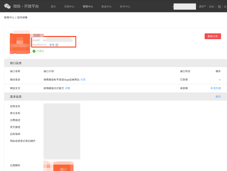
Task: Click the 应用图标 image thumbnail
Action: click(x=58, y=166)
